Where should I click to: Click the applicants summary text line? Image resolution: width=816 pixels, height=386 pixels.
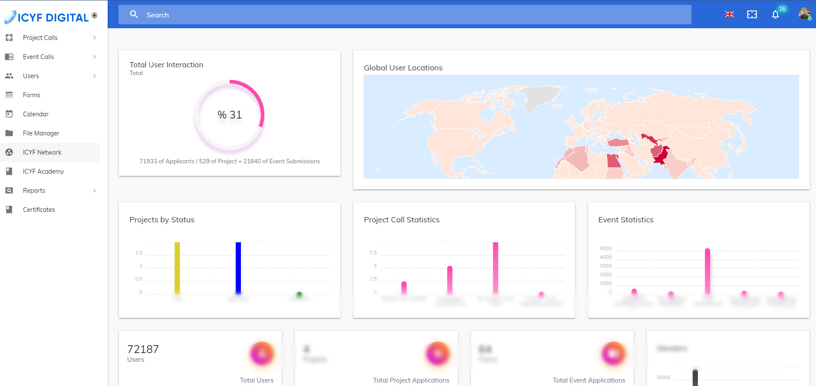pos(230,161)
